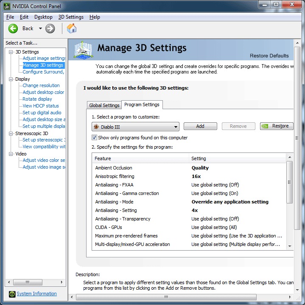Click the Setting column header

237,158
